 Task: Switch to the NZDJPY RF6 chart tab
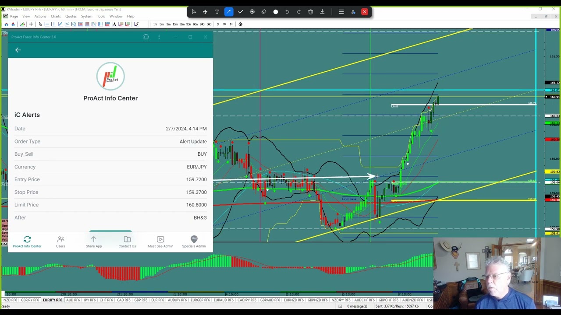[341, 300]
